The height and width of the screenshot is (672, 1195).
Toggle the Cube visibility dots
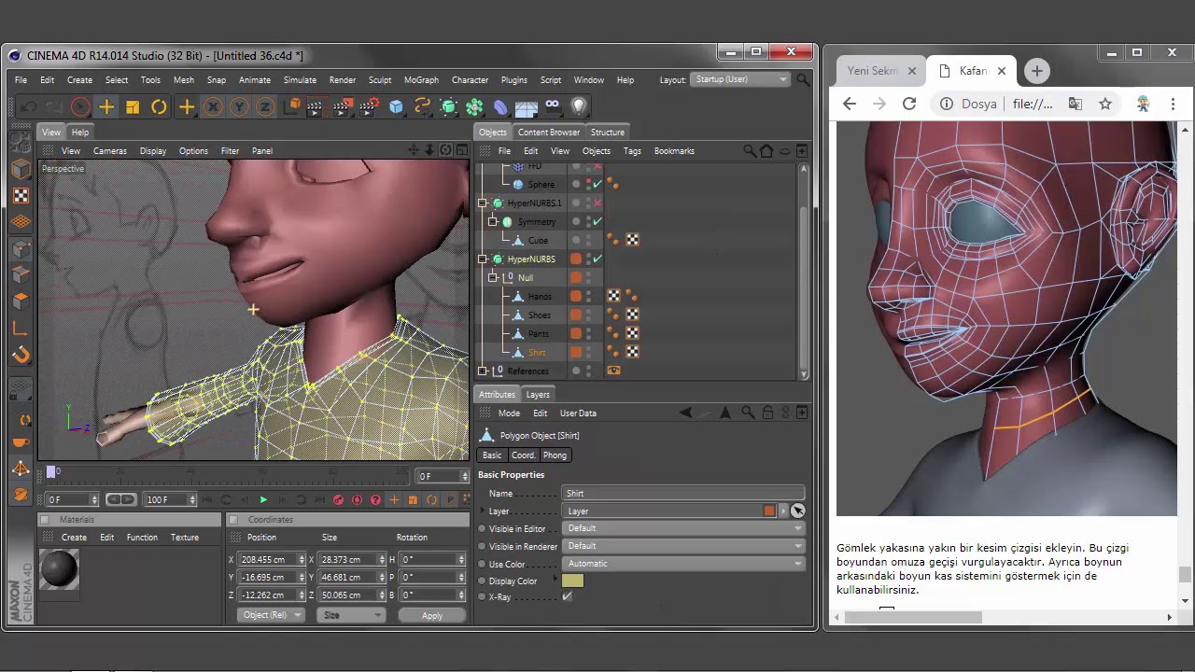coord(588,240)
